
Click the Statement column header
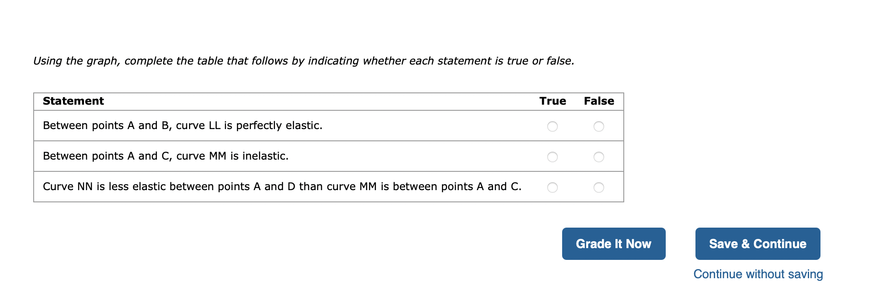[x=73, y=101]
